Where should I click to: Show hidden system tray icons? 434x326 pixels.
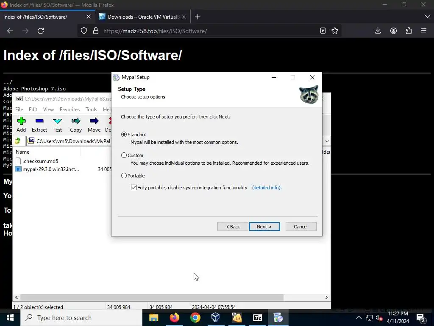(x=359, y=318)
